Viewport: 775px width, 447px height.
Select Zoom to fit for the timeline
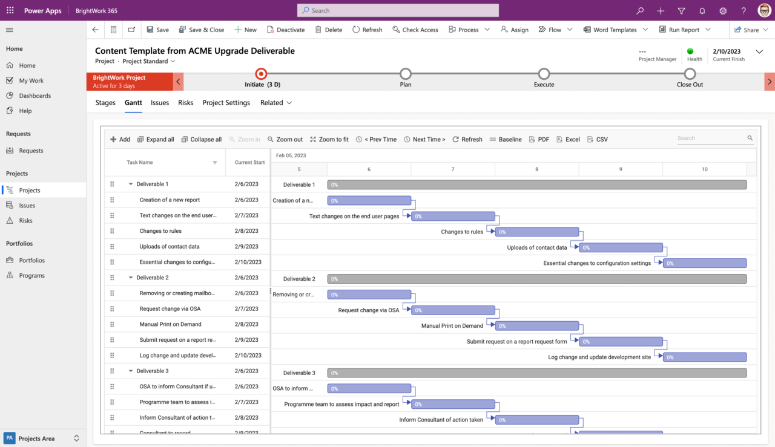coord(329,139)
